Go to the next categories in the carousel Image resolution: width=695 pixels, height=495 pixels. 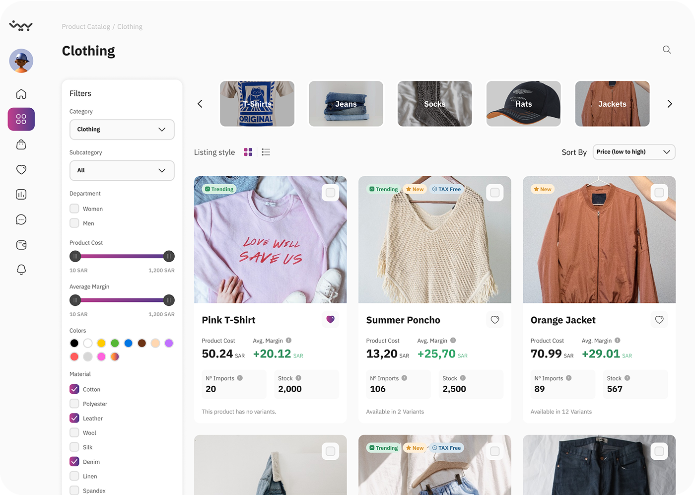[670, 104]
